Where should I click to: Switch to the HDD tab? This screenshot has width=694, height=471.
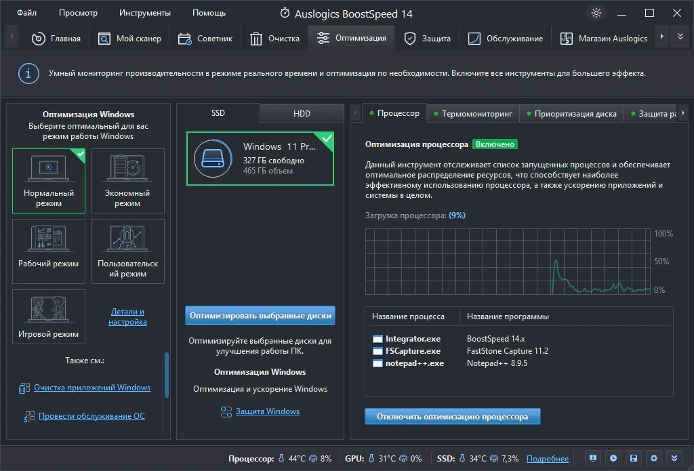302,113
